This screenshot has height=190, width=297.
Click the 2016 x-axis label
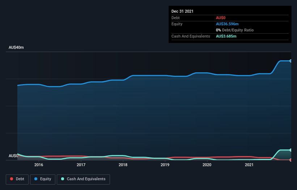(39, 165)
